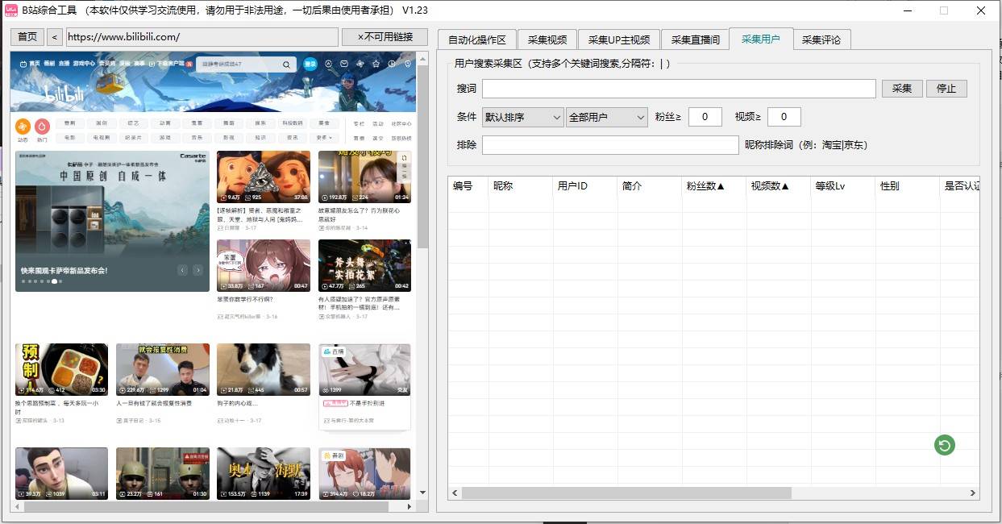Click the green circular refresh icon
This screenshot has height=524, width=1002.
944,444
